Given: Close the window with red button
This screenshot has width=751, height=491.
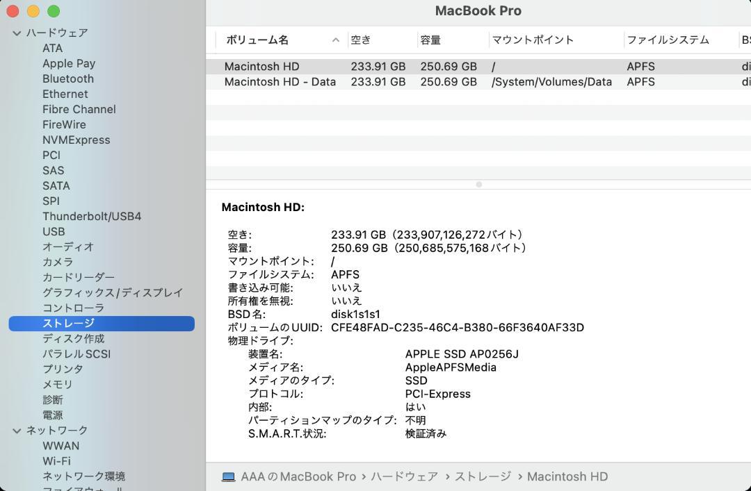Looking at the screenshot, I should (13, 11).
